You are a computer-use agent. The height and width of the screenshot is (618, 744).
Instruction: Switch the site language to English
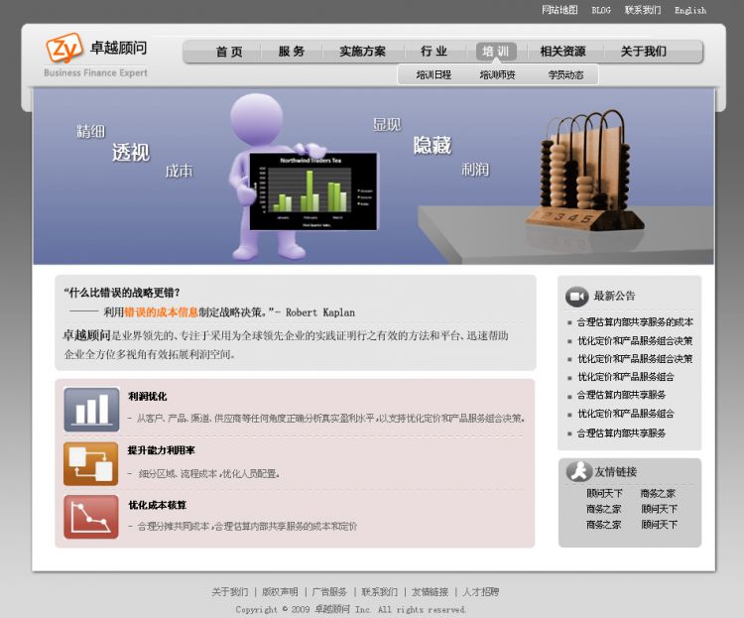coord(690,10)
